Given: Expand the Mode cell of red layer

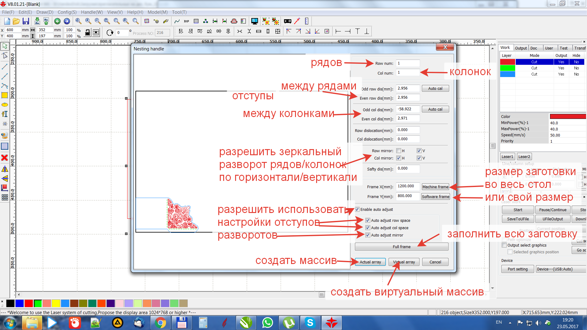Looking at the screenshot, I should click(x=534, y=62).
